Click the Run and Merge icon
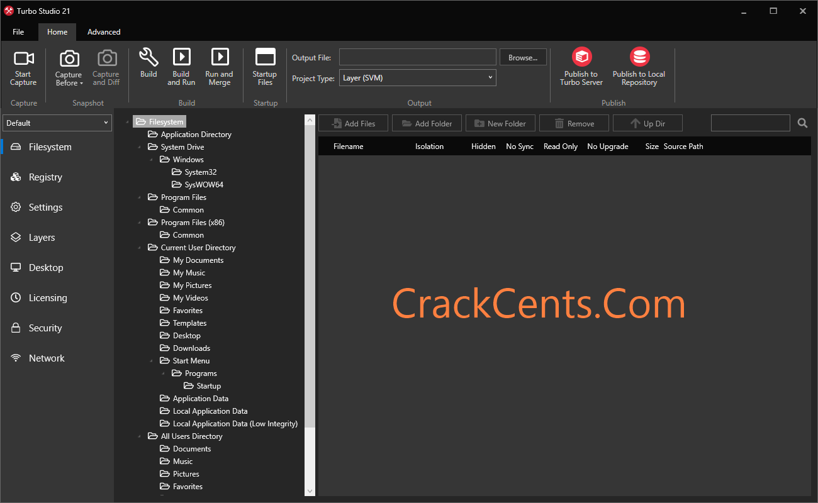This screenshot has height=503, width=818. (x=220, y=57)
